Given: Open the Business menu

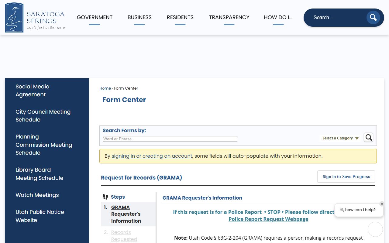Looking at the screenshot, I should click(139, 18).
